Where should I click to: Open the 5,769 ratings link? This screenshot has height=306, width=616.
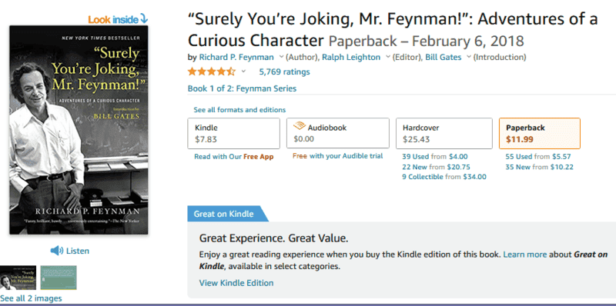pos(284,72)
